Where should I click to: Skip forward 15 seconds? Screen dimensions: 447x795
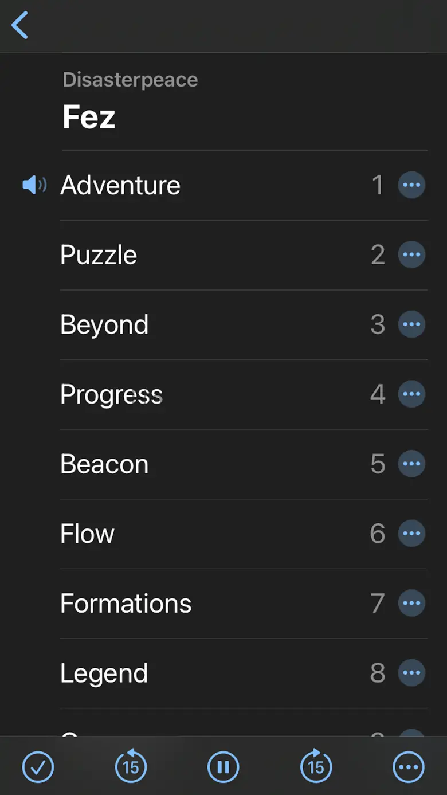(316, 767)
